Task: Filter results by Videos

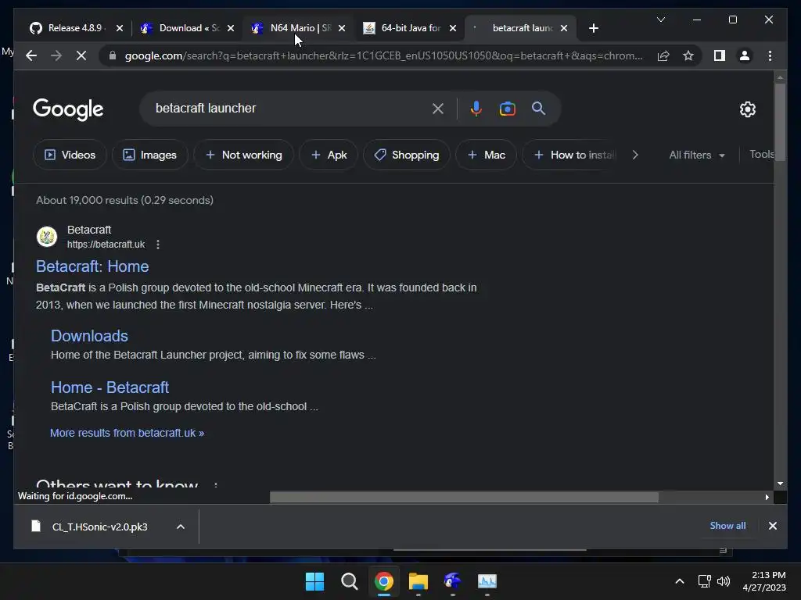Action: coord(70,155)
